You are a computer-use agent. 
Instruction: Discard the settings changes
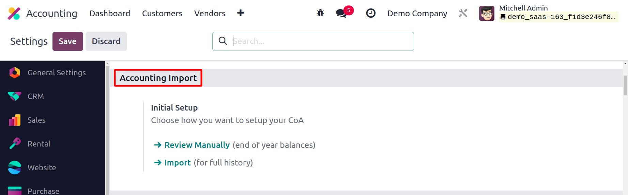coord(106,41)
